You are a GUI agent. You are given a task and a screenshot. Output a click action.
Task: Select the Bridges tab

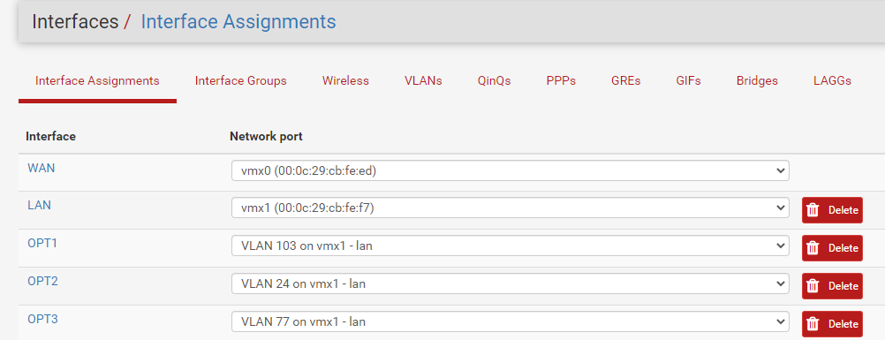pos(757,80)
